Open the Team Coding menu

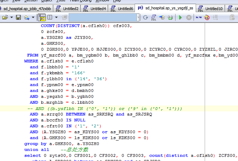(x=80, y=1)
